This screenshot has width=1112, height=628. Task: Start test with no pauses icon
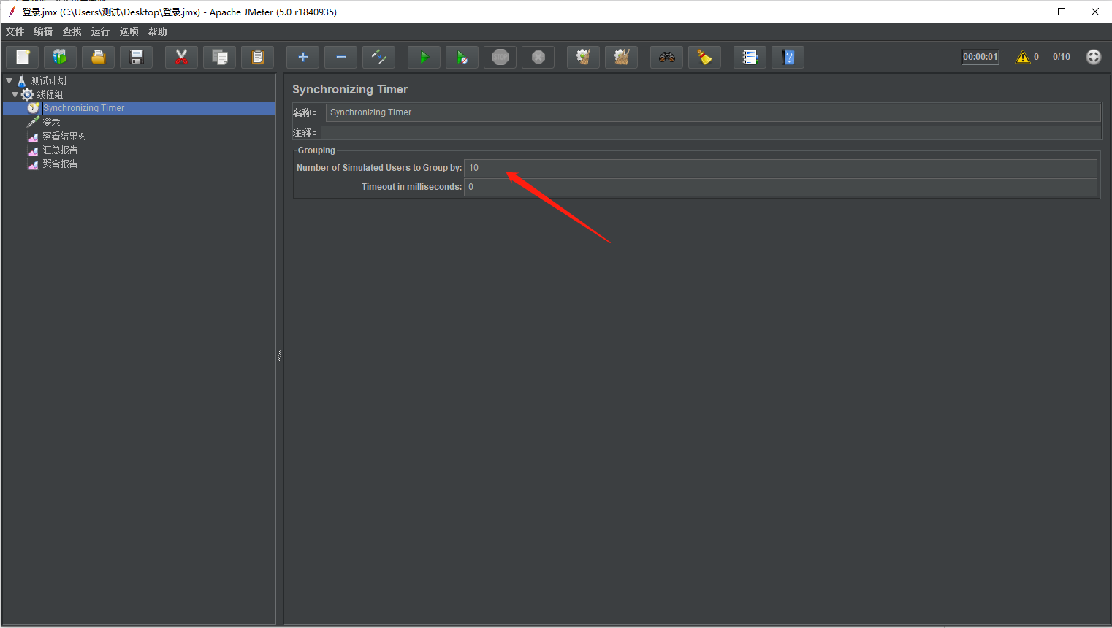(x=462, y=57)
